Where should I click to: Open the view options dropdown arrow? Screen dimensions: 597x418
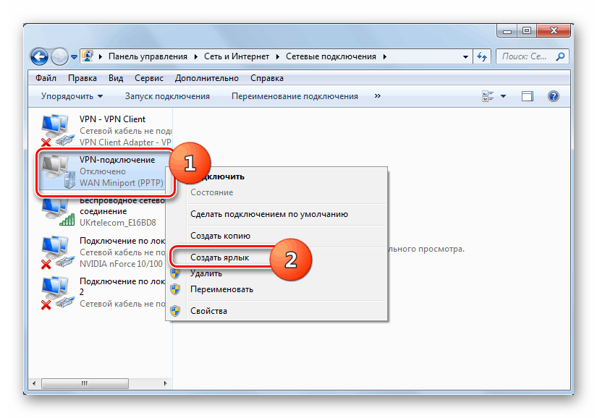[503, 96]
